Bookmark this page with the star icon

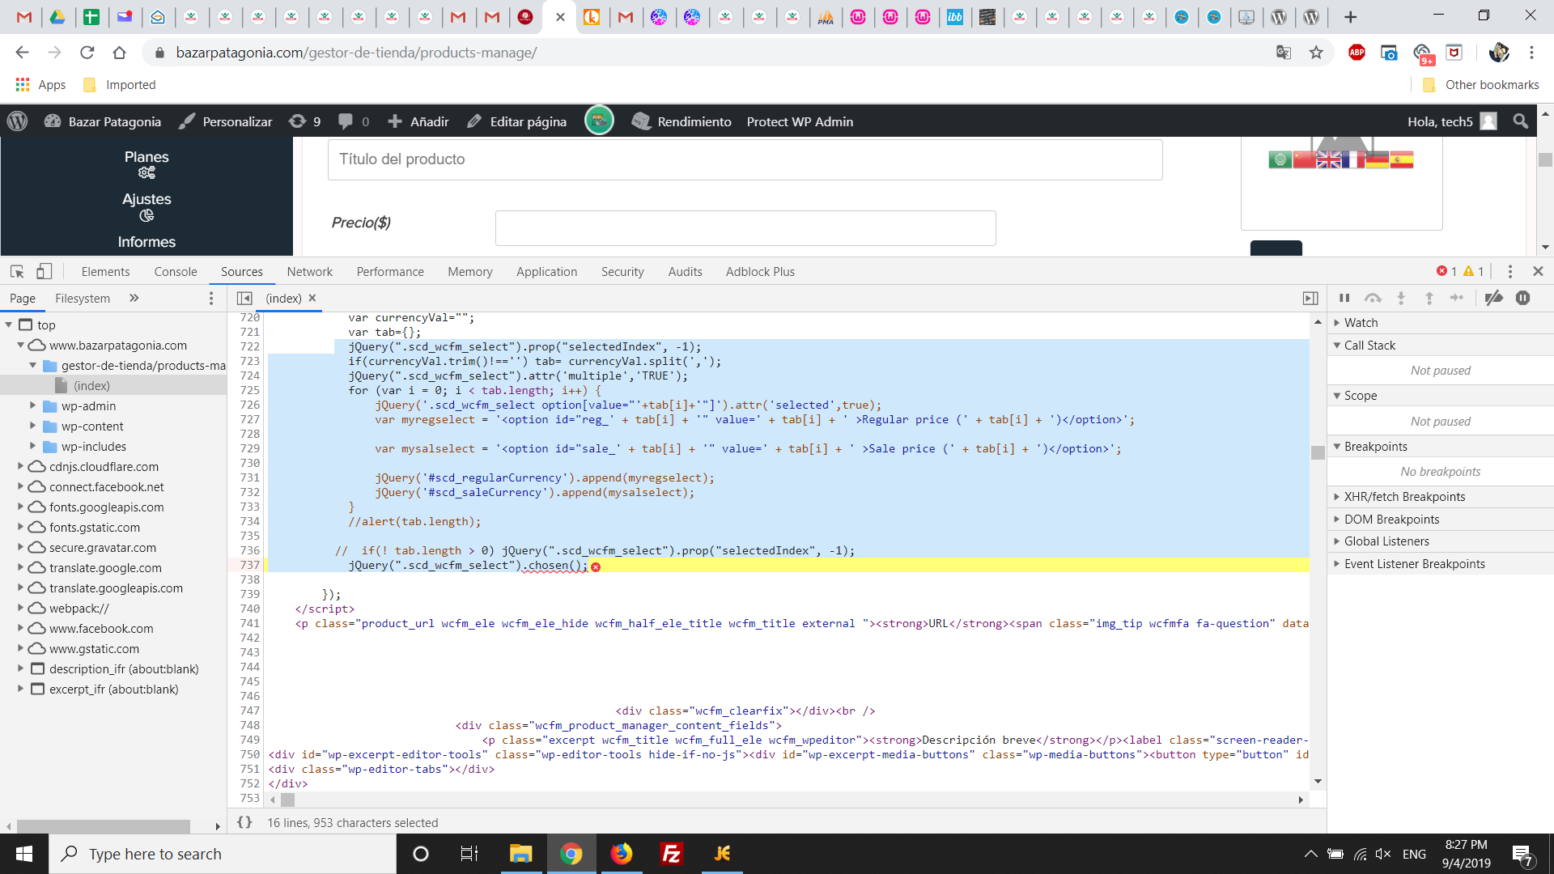pos(1317,53)
